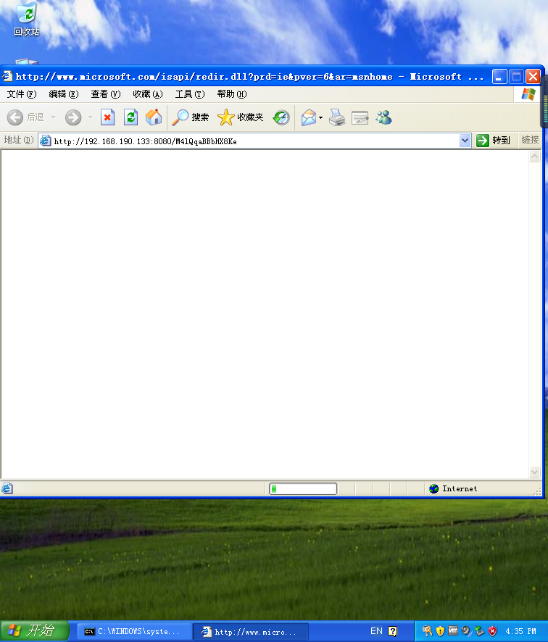Open the Help (帮助) menu
The image size is (548, 642).
pos(232,94)
